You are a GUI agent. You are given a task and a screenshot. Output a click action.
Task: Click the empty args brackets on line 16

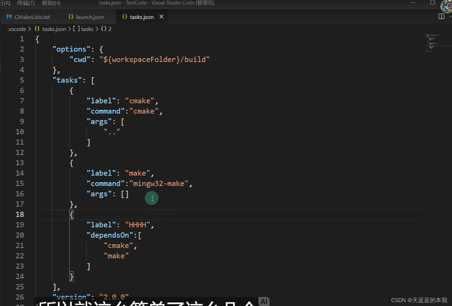coord(125,194)
